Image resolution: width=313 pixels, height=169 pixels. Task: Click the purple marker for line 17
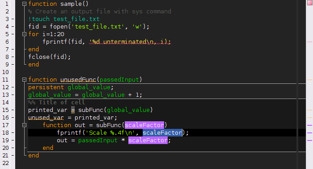(x=309, y=125)
